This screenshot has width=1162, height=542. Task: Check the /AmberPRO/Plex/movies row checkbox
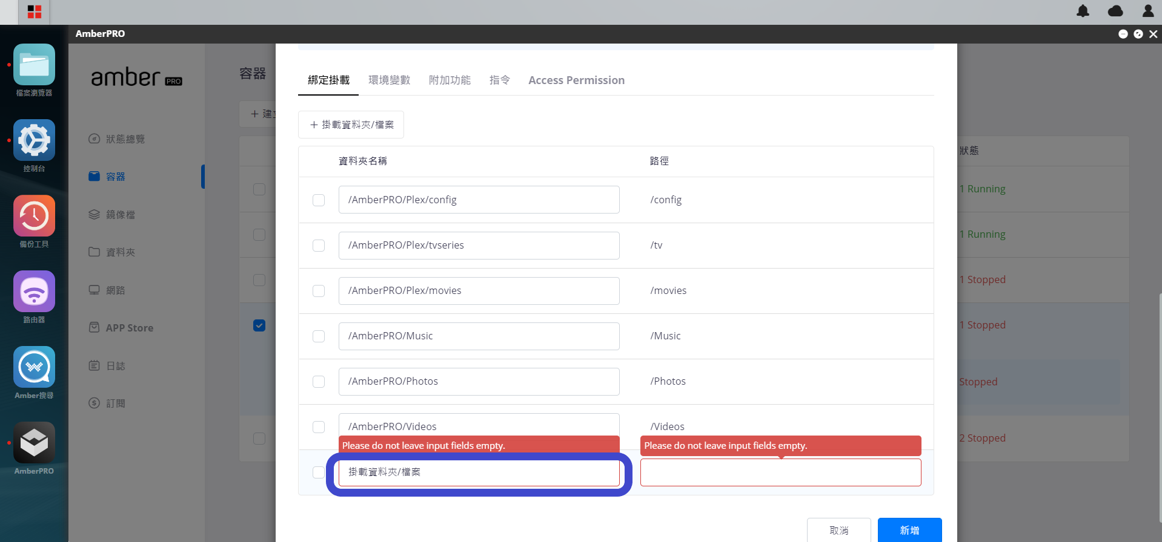pos(319,291)
